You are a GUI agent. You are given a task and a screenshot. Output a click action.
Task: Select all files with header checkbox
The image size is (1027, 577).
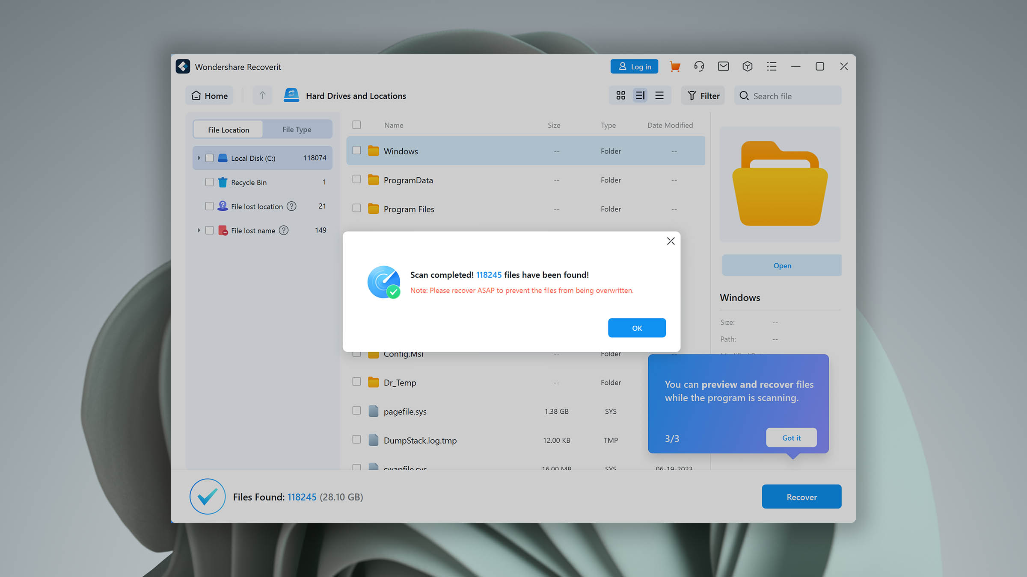[356, 125]
